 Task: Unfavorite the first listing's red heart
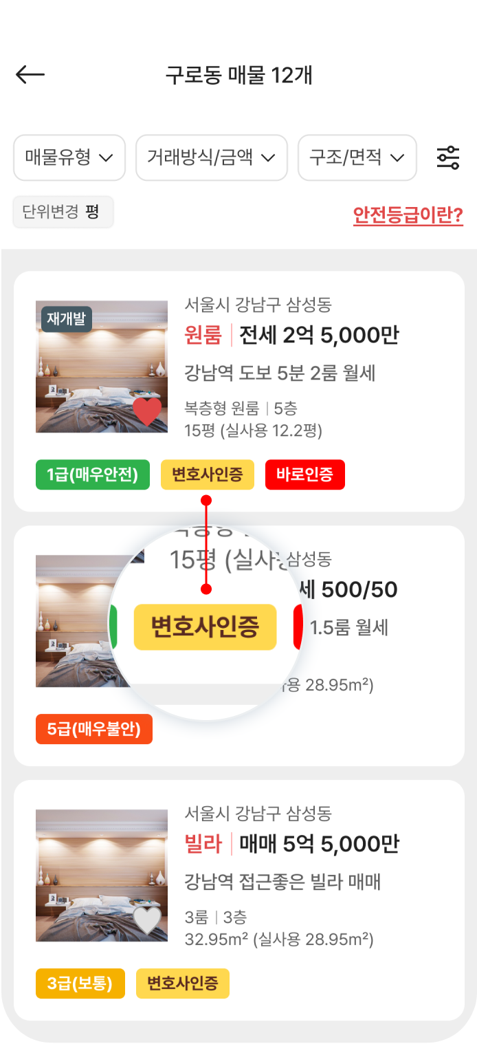(147, 412)
